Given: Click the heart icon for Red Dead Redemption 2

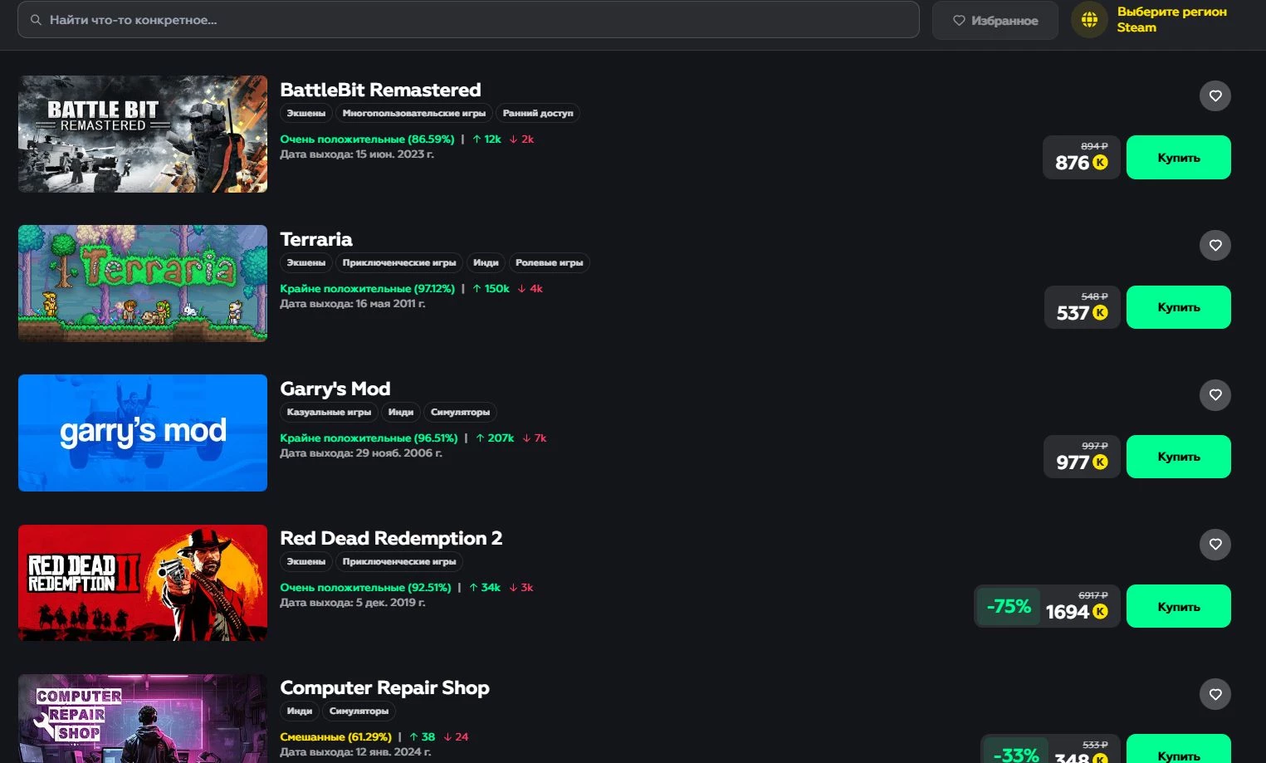Looking at the screenshot, I should [1215, 545].
